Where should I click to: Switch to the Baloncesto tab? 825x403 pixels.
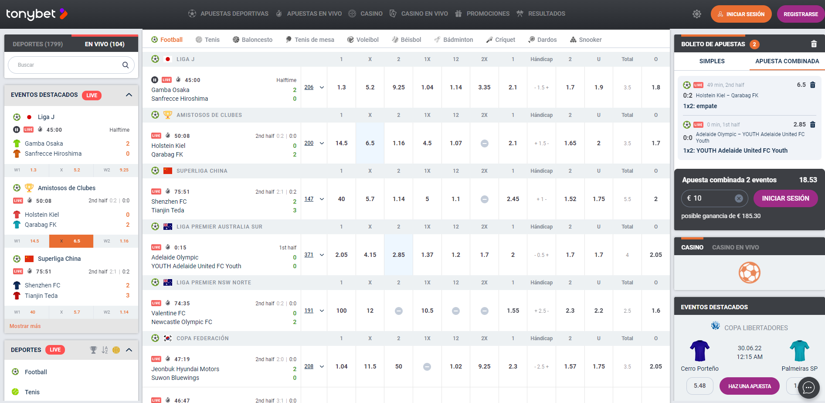[252, 40]
